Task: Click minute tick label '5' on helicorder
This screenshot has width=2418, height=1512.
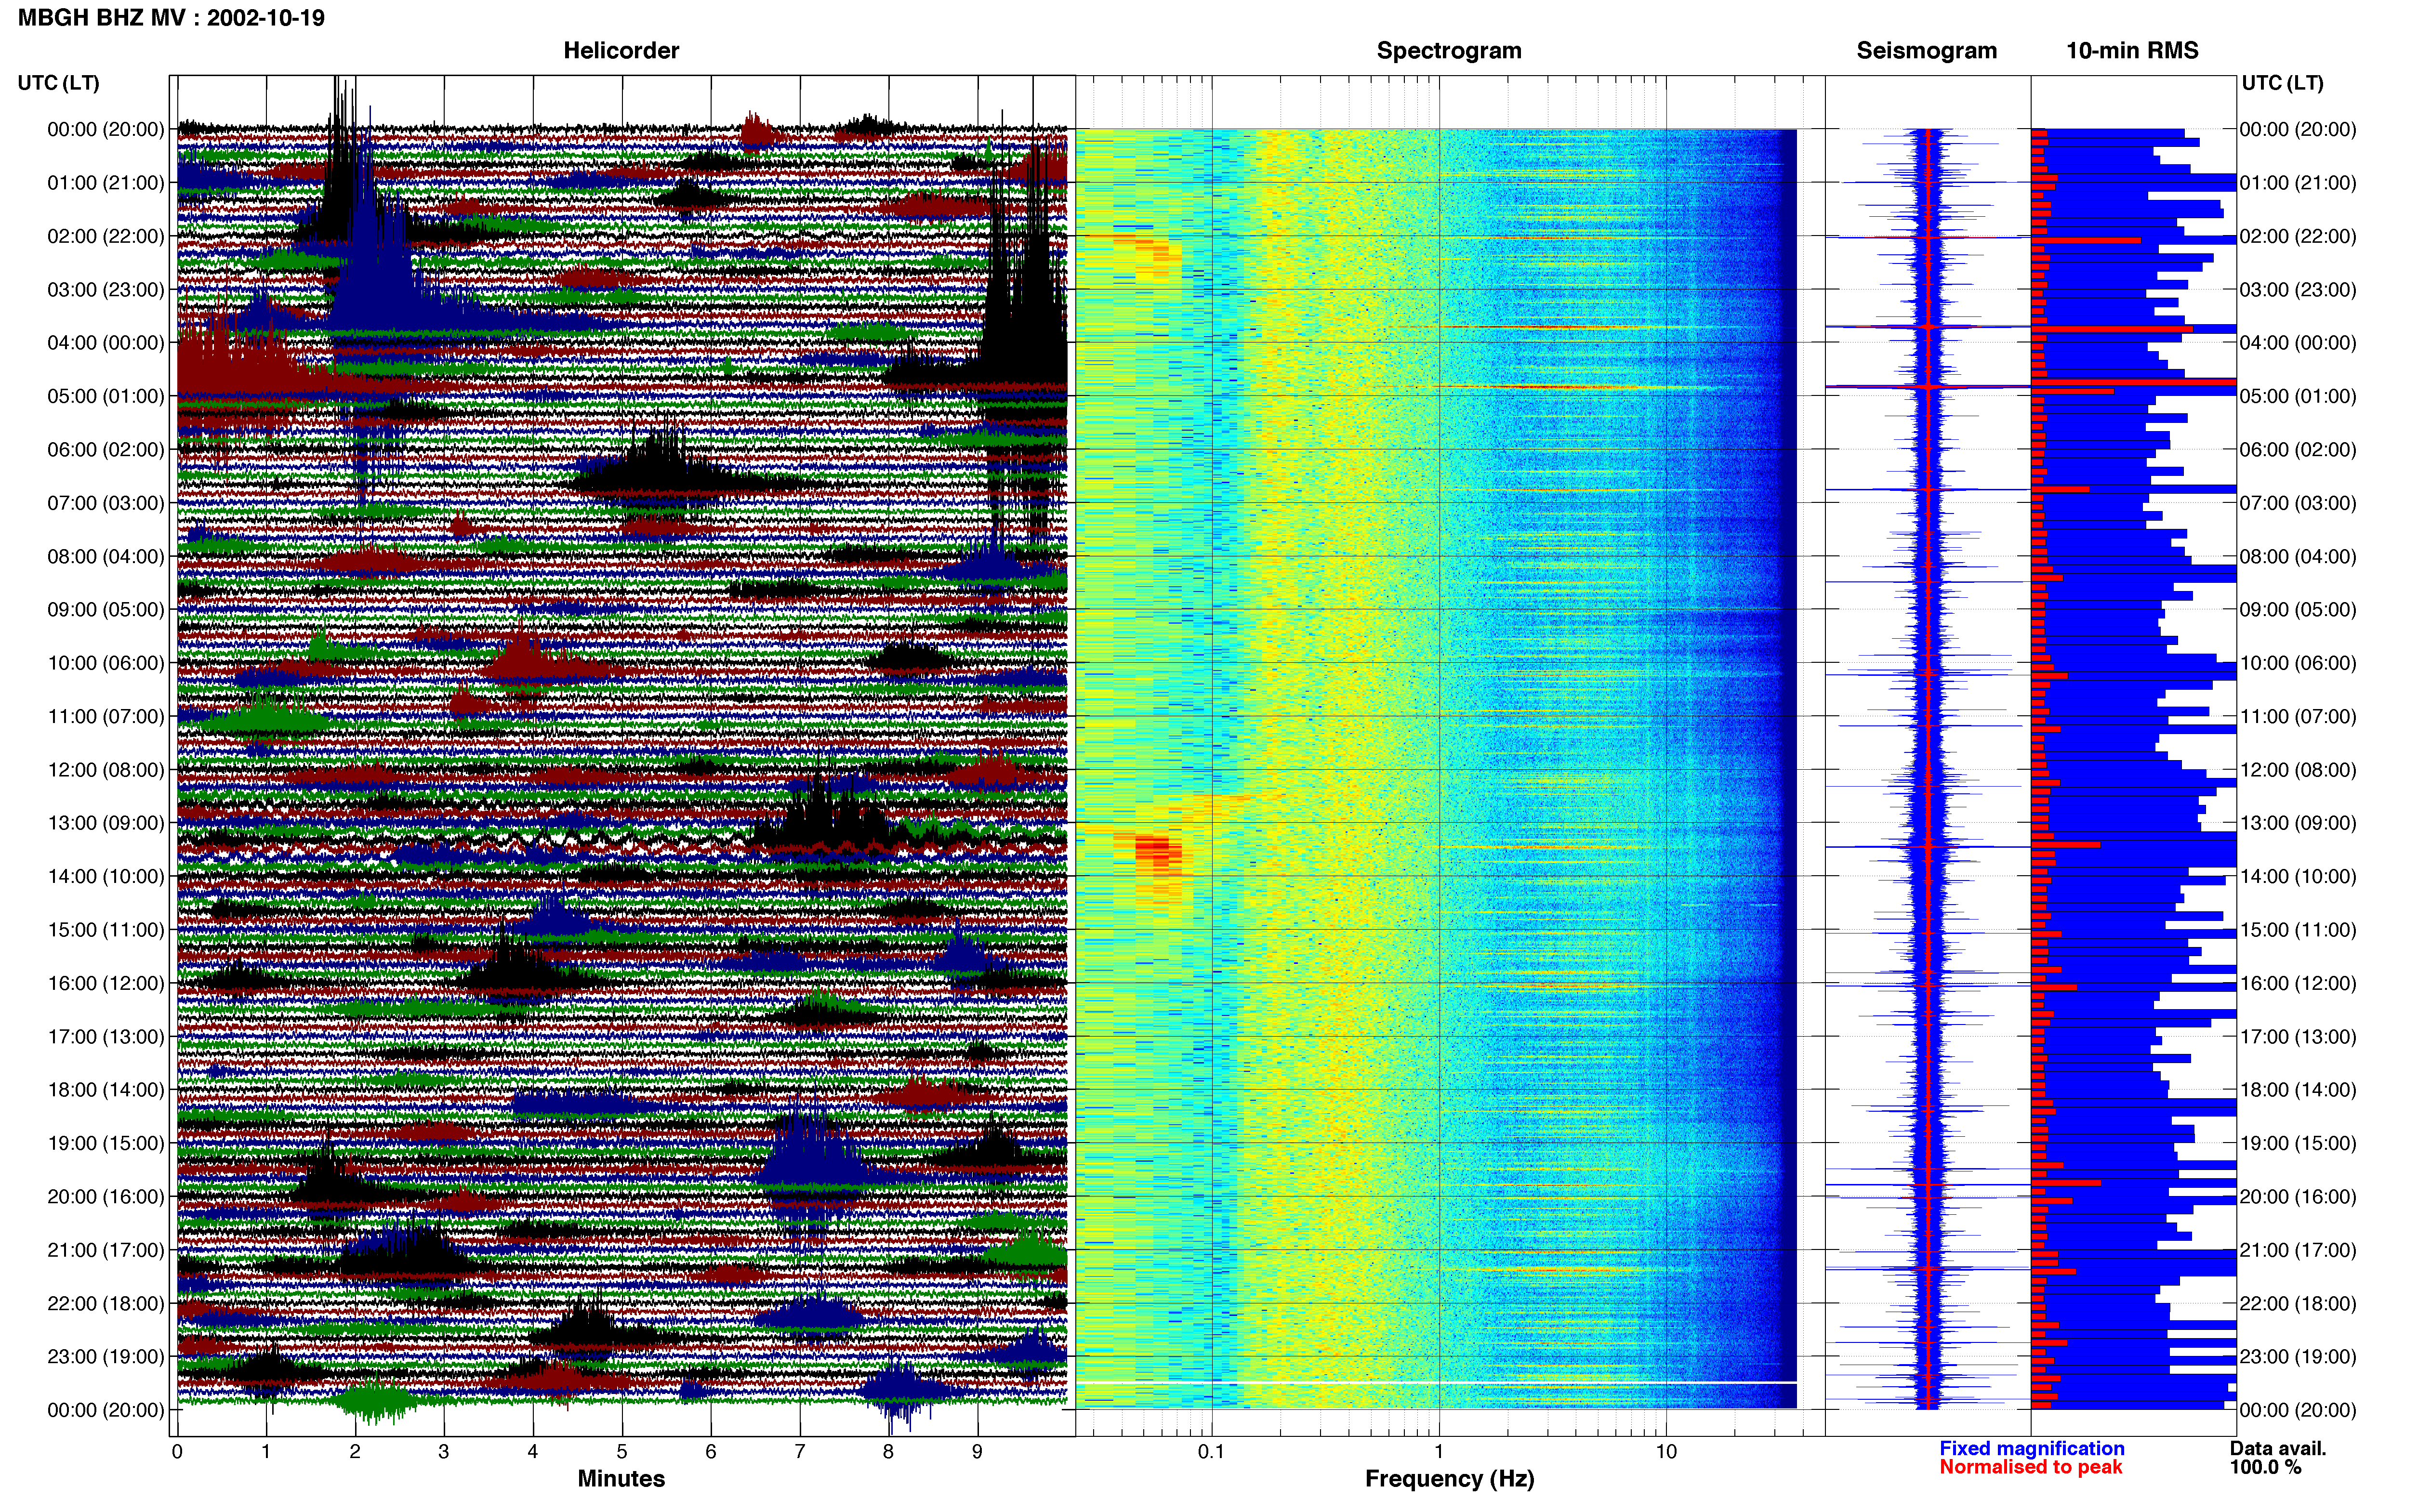Action: [622, 1452]
